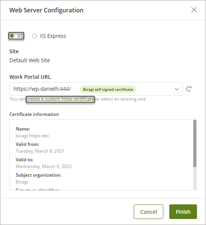This screenshot has height=225, width=206.
Task: Expand the Work Portal URL dropdown
Action: 177,89
